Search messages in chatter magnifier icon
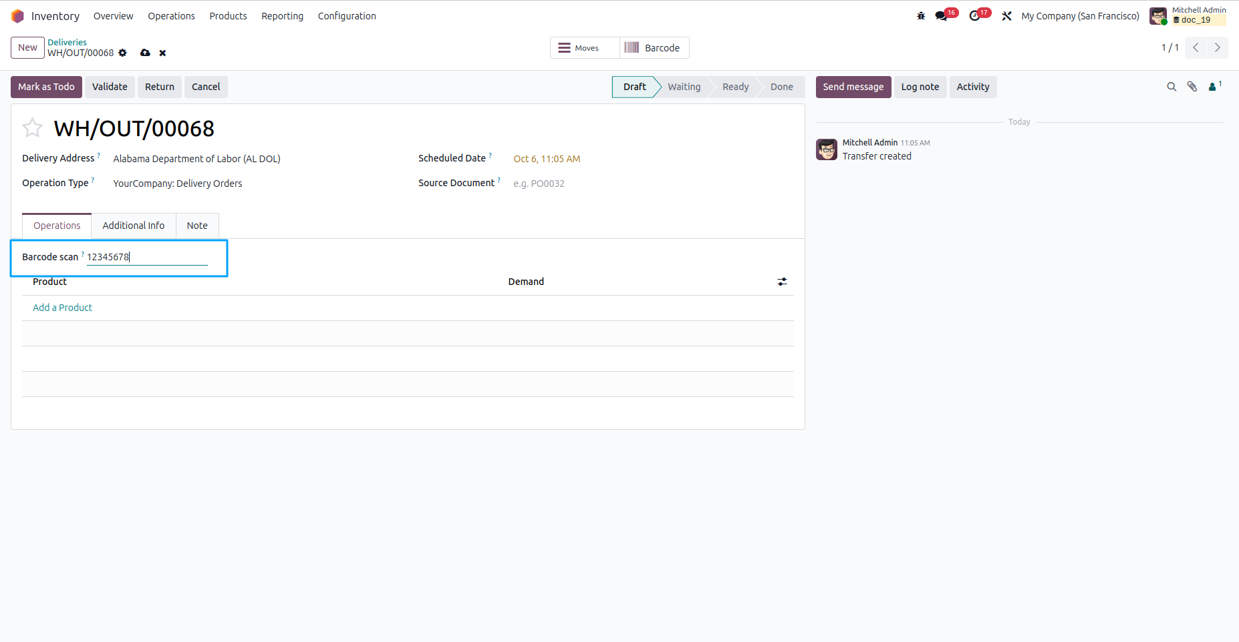Screen dimensions: 1239x642 pyautogui.click(x=1172, y=87)
